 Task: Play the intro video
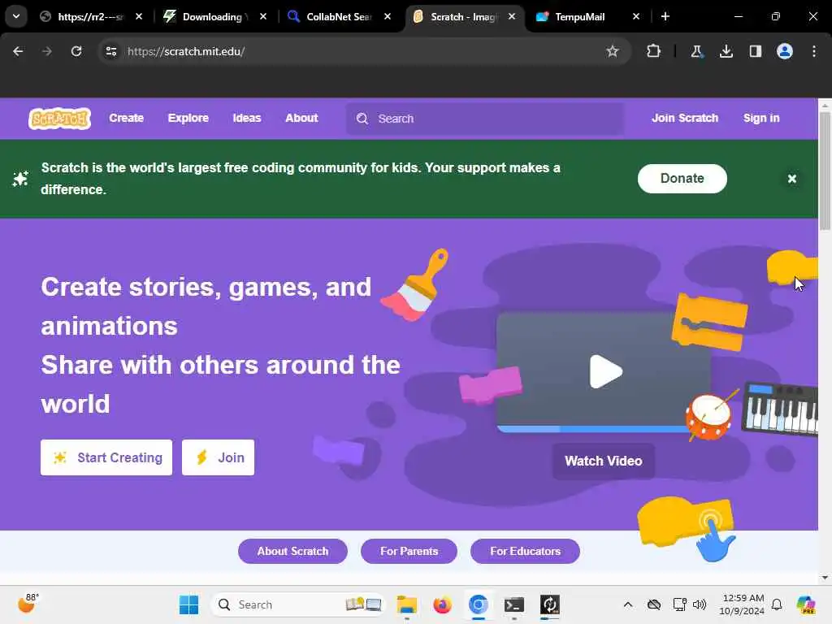click(605, 371)
